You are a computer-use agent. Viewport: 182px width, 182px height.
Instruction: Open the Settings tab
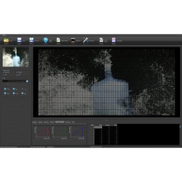point(40,122)
